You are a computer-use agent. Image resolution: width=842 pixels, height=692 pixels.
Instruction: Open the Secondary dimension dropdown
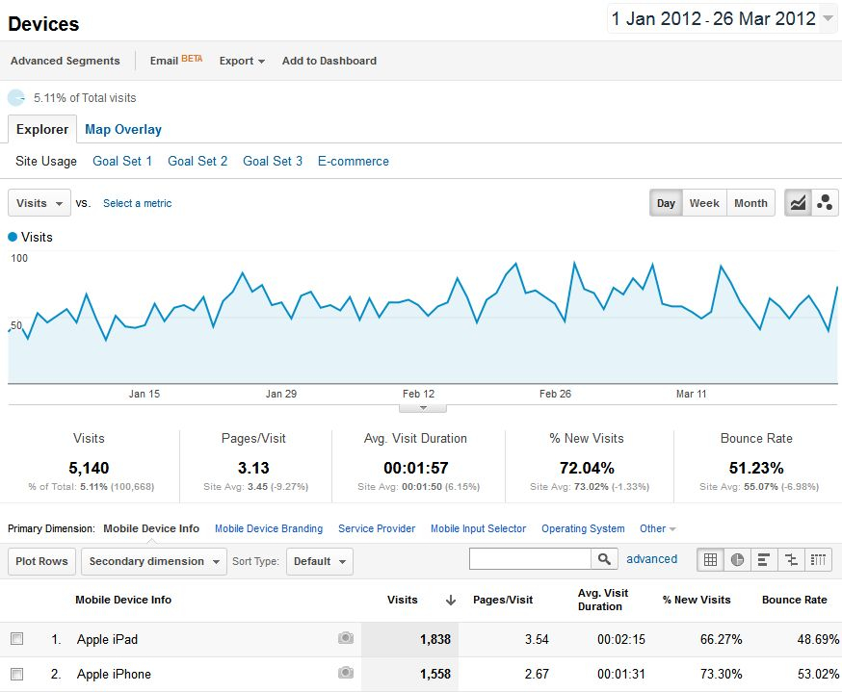point(153,561)
